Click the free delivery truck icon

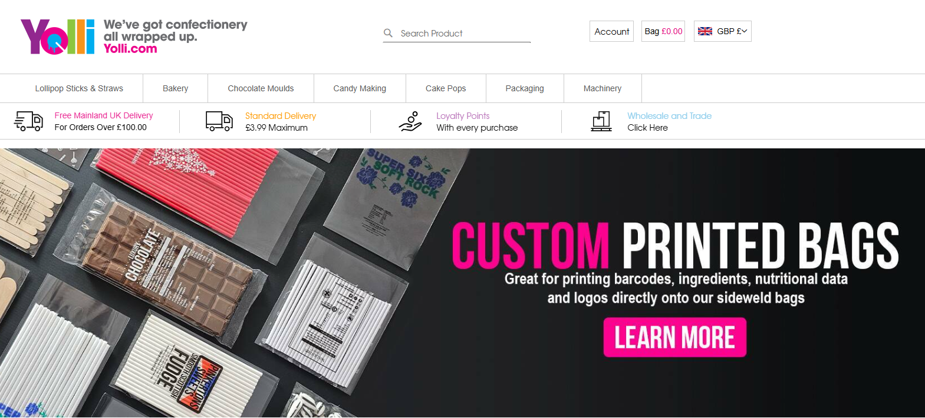tap(28, 121)
